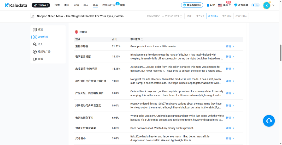Select the 商品 top menu

[95, 5]
